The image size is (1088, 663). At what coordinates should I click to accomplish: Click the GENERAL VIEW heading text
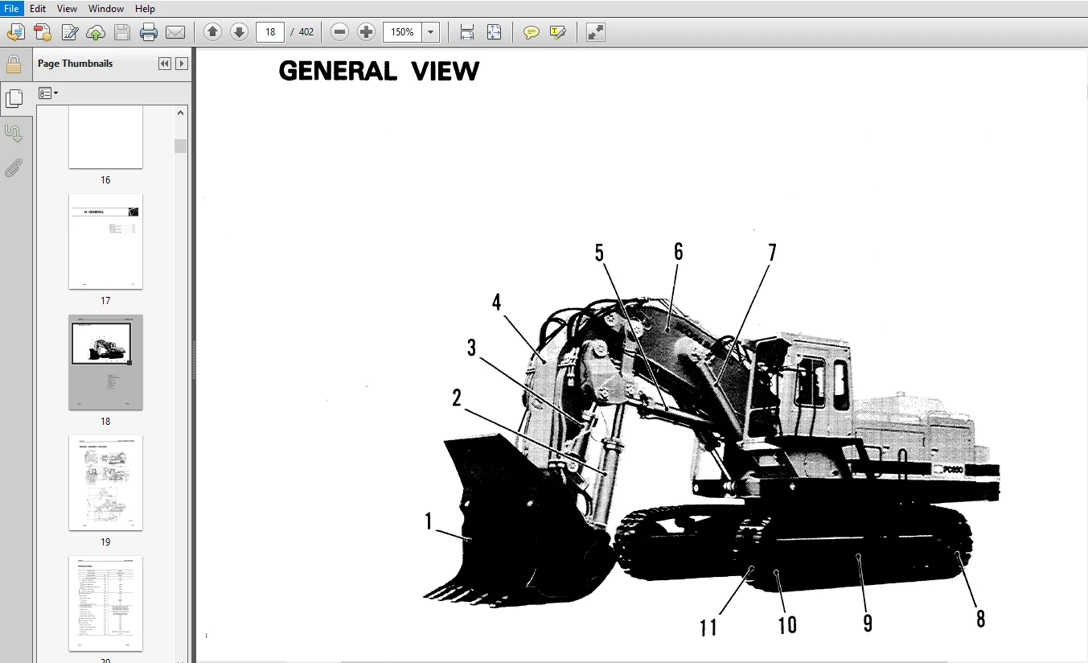[x=379, y=72]
